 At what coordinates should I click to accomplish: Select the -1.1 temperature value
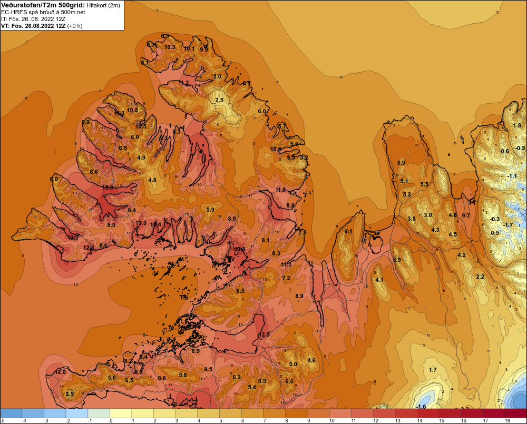(x=512, y=176)
